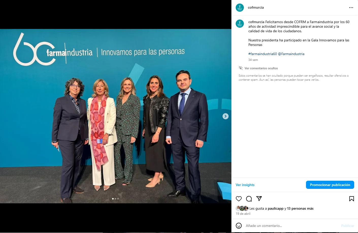Save the post with the bookmark icon
Image resolution: width=358 pixels, height=233 pixels.
point(352,199)
